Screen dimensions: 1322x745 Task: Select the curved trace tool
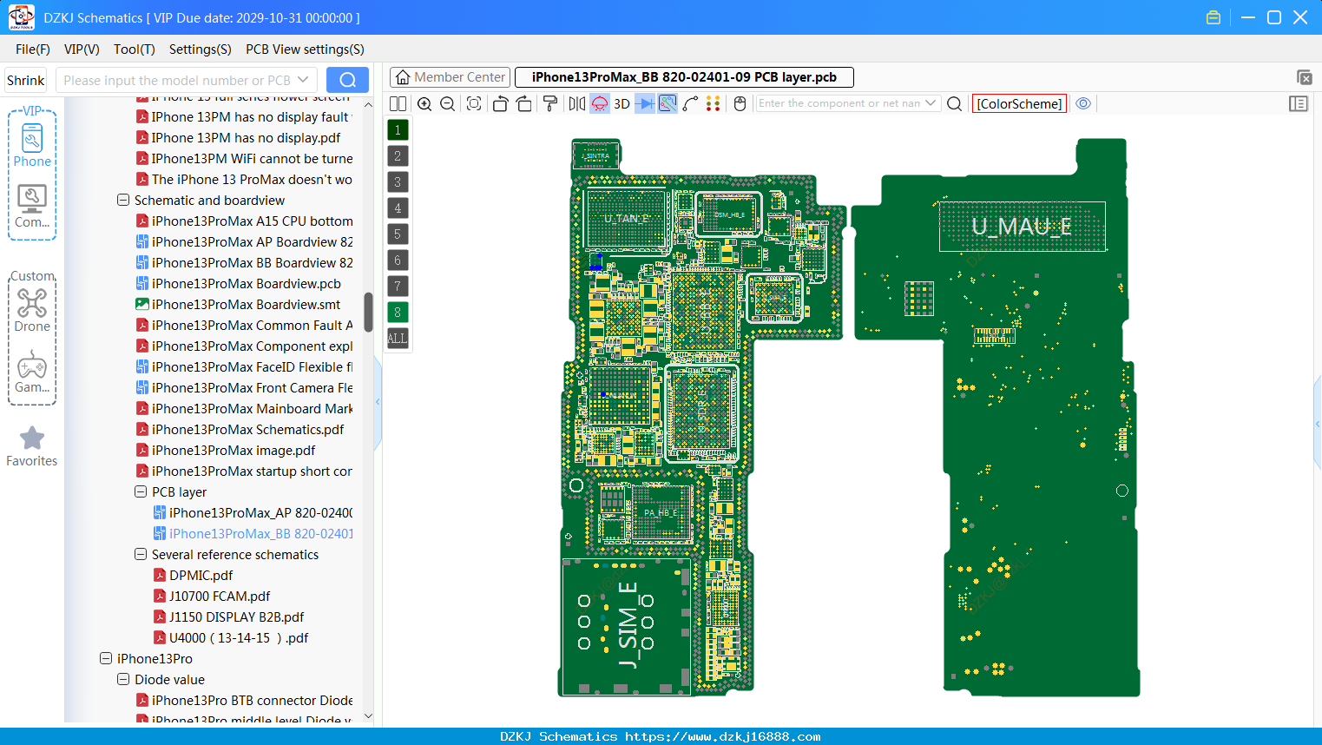tap(691, 104)
